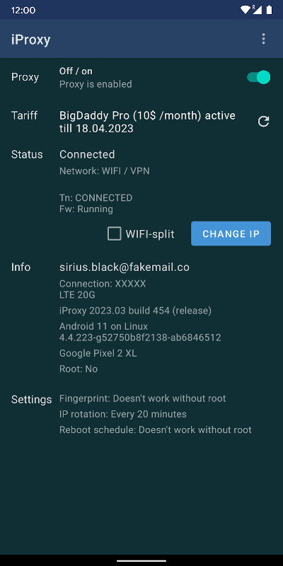Tap the Google Pixel 2 XL device line
283x566 pixels.
click(x=98, y=353)
